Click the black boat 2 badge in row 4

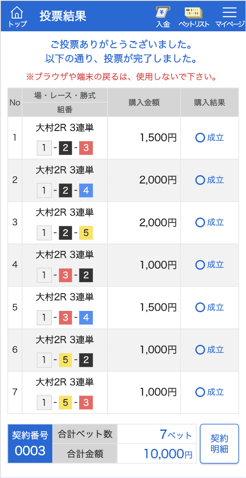(86, 276)
